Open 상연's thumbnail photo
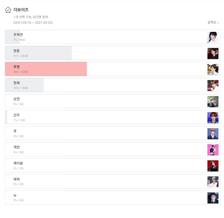Screen dimensions: 224x218 coord(213,101)
